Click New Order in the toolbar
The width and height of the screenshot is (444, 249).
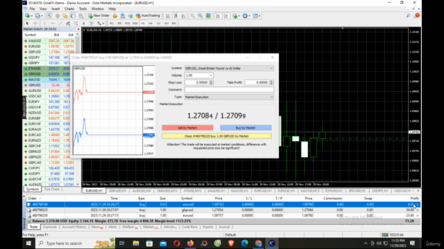pyautogui.click(x=99, y=16)
